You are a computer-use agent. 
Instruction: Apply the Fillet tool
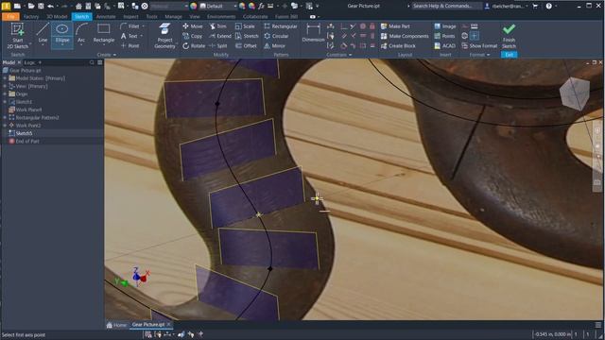130,26
